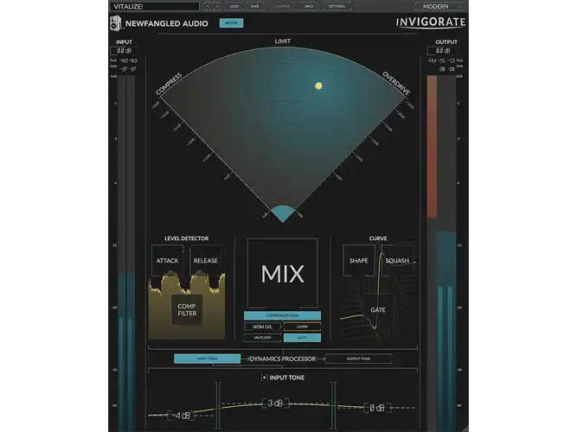The height and width of the screenshot is (432, 577).
Task: Activate the Learn button
Action: pos(302,327)
